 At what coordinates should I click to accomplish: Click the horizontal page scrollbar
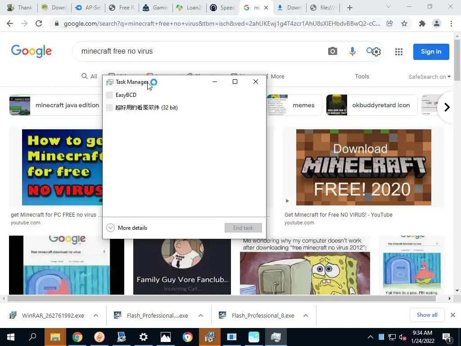[221, 299]
